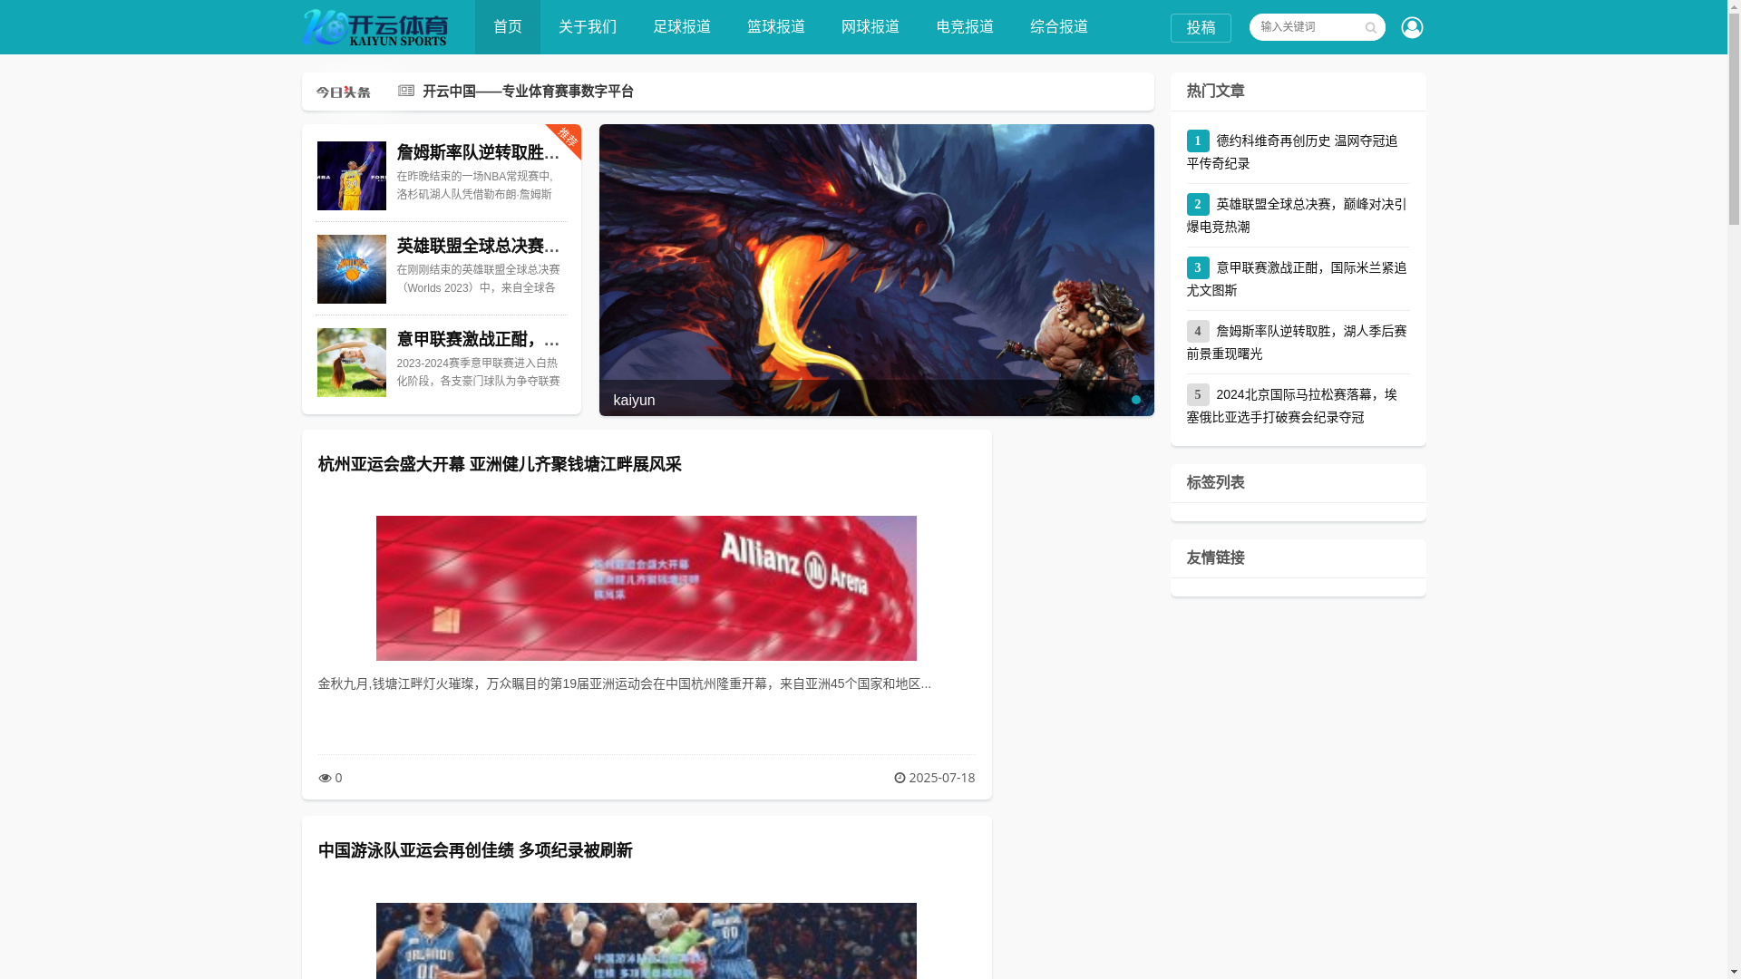Open the 詹姆斯率队逆转取胜 article title
The image size is (1741, 979).
click(478, 152)
